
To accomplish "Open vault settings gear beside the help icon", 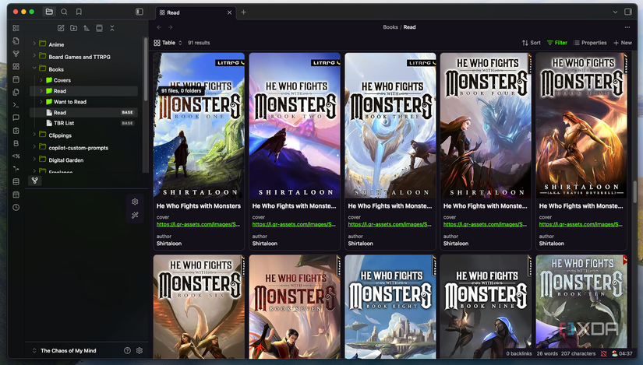I will point(140,351).
